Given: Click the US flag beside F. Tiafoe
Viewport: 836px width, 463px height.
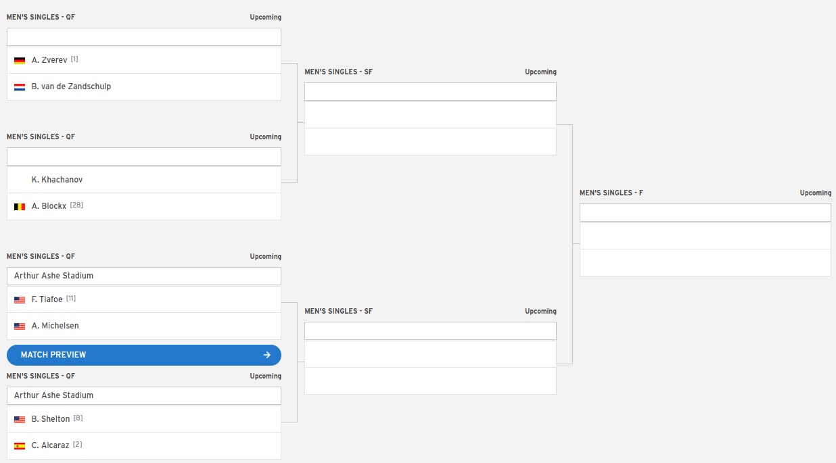Looking at the screenshot, I should point(20,299).
